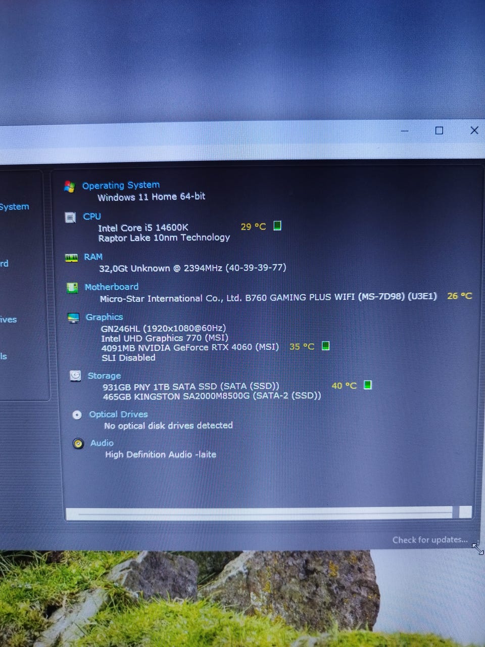Click the motherboard temperature 26 °C value
The width and height of the screenshot is (485, 647).
459,296
